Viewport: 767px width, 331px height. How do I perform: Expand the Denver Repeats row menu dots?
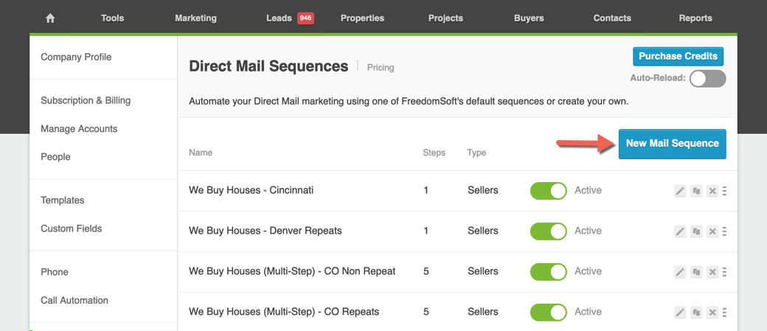click(x=724, y=231)
